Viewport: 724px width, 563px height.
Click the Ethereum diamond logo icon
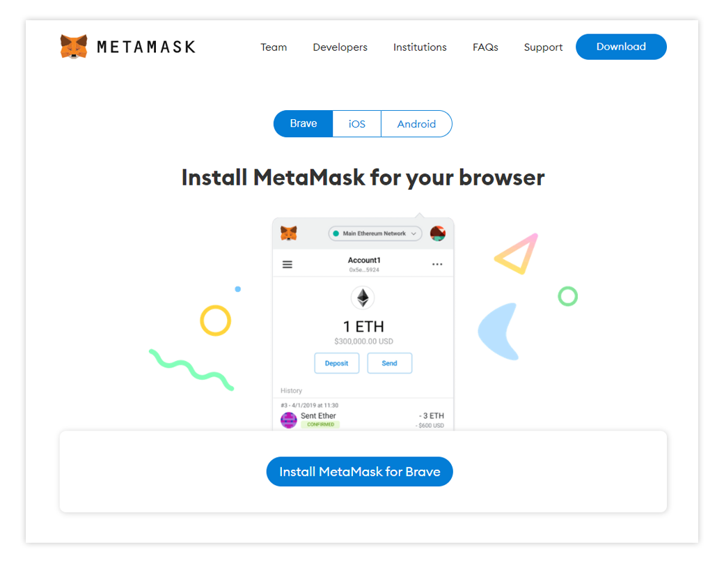(x=363, y=298)
